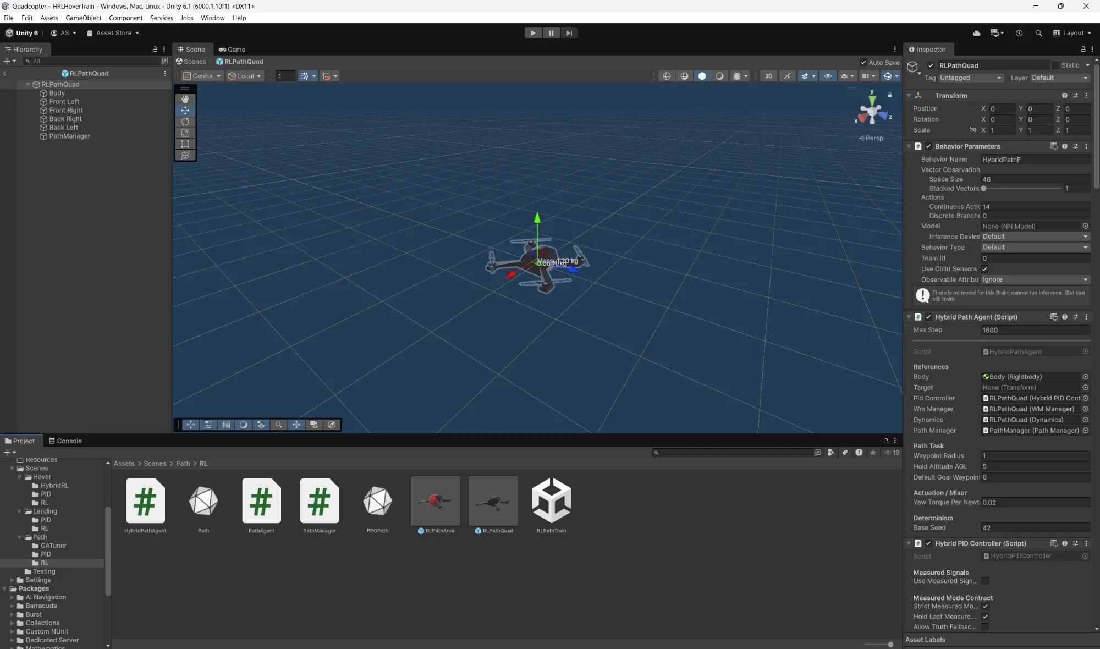Toggle Allow Truth Fallback checkbox
The height and width of the screenshot is (649, 1100).
(x=985, y=627)
